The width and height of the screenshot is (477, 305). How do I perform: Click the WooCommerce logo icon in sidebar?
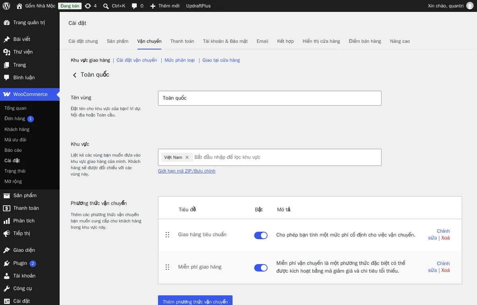point(7,94)
